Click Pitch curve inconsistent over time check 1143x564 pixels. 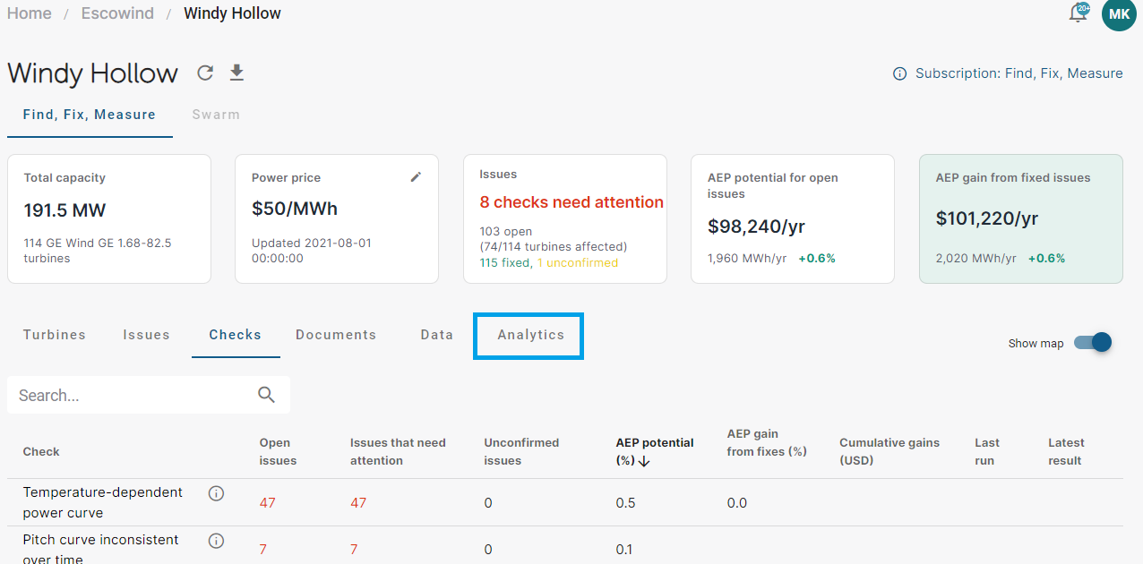tap(100, 550)
